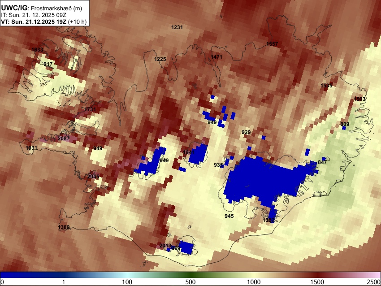381x286 pixels.
Task: Click the colorbar tick label 2500
Action: pyautogui.click(x=374, y=282)
